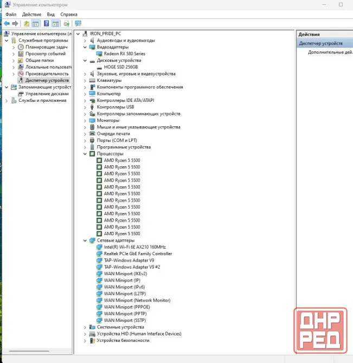Screen dimensions: 353x363
Task: Expand the Устройства HID category
Action: click(x=85, y=334)
